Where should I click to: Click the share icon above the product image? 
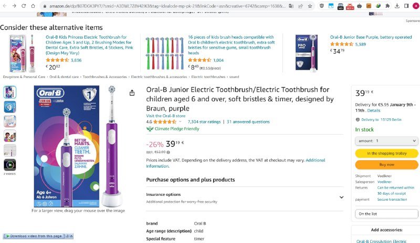click(x=132, y=93)
